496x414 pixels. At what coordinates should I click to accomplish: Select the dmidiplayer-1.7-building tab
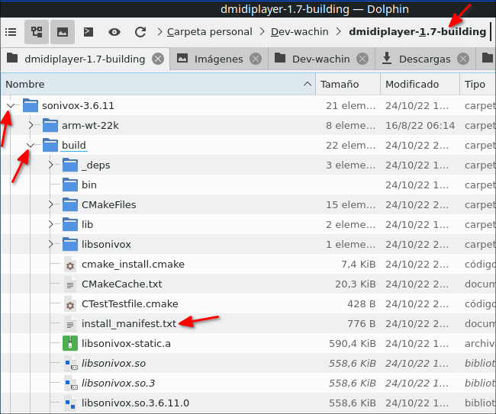[x=85, y=59]
